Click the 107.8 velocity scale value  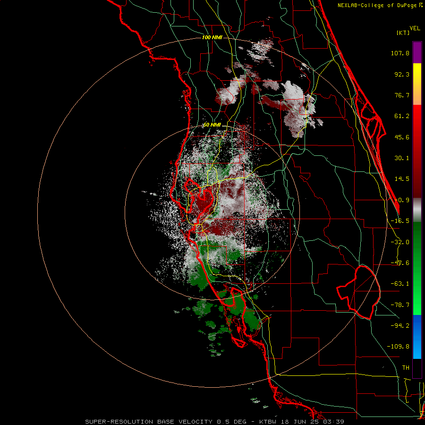coord(400,53)
